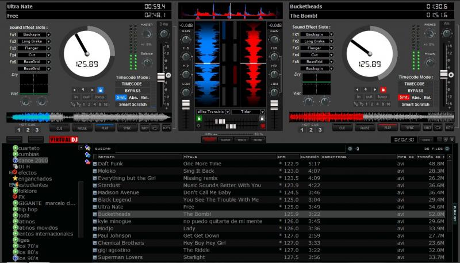This screenshot has height=263, width=460.
Task: Click the red record dot by crossfader
Action: (263, 126)
